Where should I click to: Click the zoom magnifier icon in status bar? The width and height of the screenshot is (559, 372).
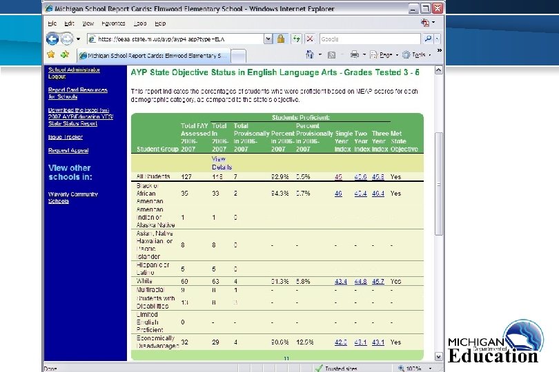(x=402, y=369)
